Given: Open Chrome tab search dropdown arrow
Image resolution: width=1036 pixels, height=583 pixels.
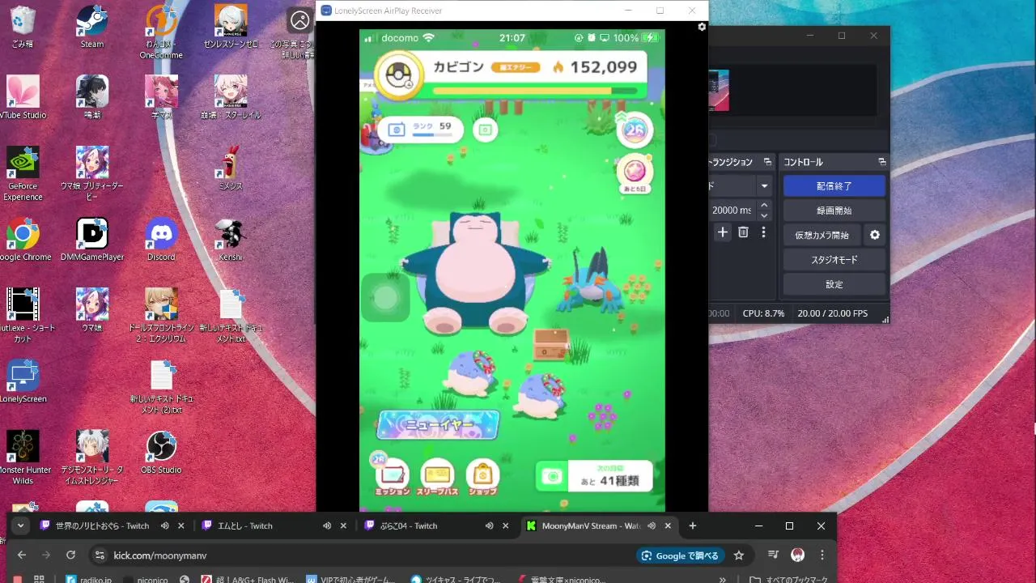Looking at the screenshot, I should (x=20, y=526).
